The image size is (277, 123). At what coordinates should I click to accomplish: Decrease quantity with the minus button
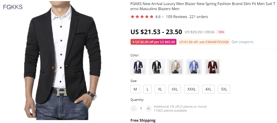pyautogui.click(x=134, y=108)
